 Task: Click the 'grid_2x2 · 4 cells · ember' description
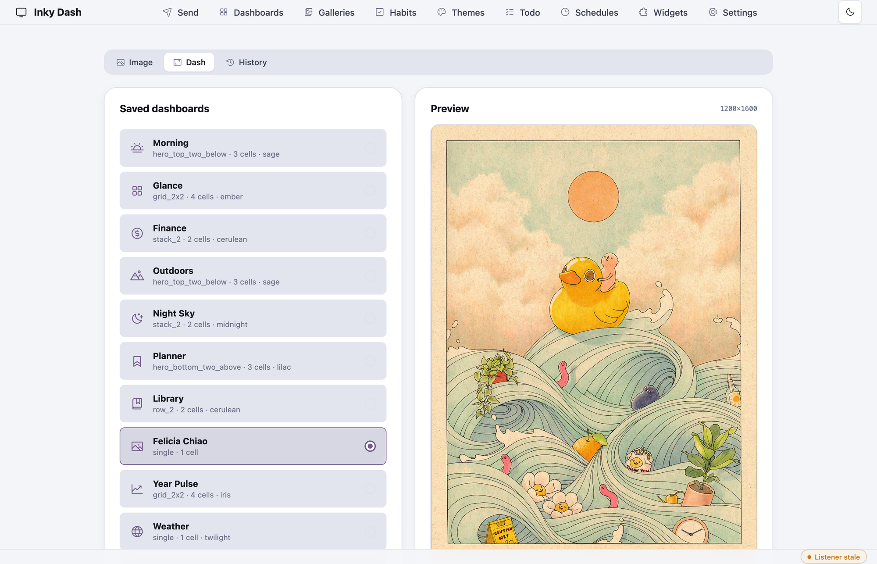198,197
